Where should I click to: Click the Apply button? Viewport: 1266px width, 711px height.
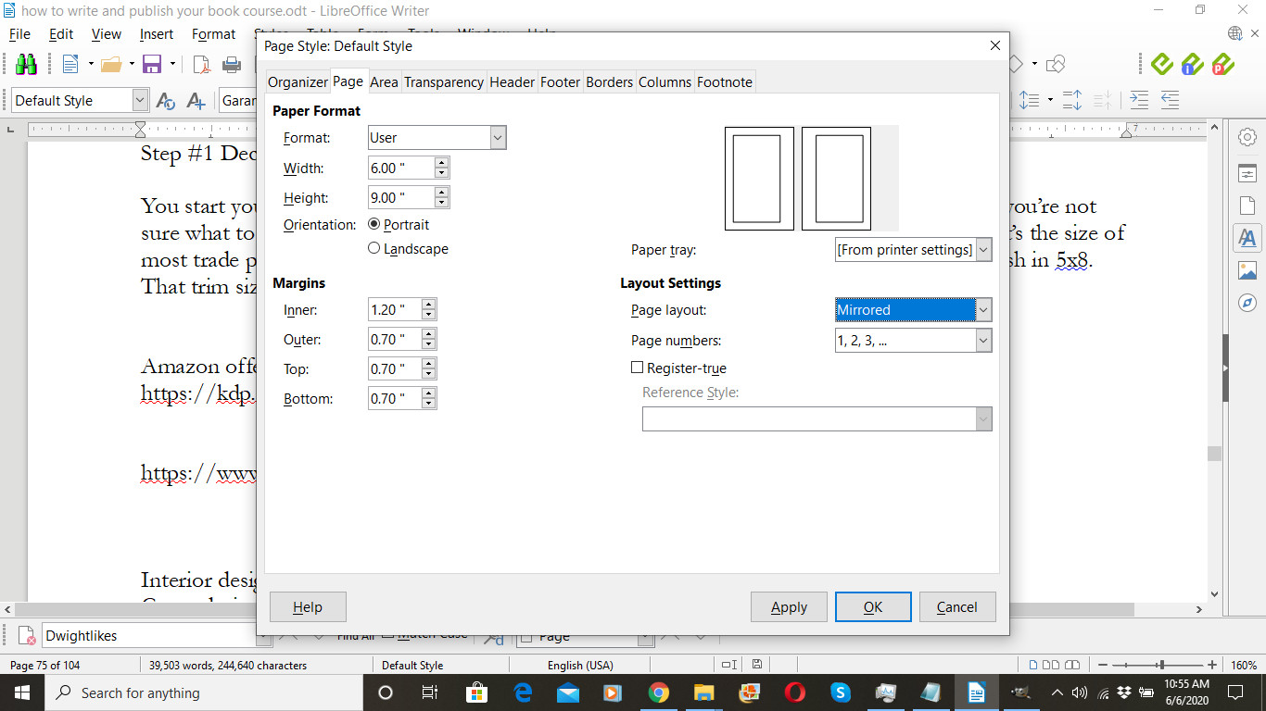point(789,607)
